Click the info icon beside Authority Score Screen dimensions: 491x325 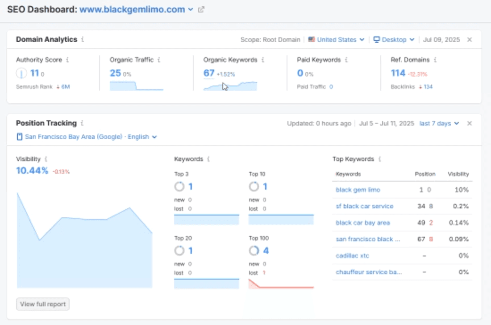67,60
